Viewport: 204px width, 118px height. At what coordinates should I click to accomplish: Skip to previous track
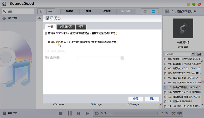click(78, 114)
